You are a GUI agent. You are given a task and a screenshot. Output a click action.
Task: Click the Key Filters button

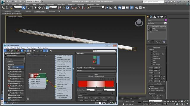(157, 104)
